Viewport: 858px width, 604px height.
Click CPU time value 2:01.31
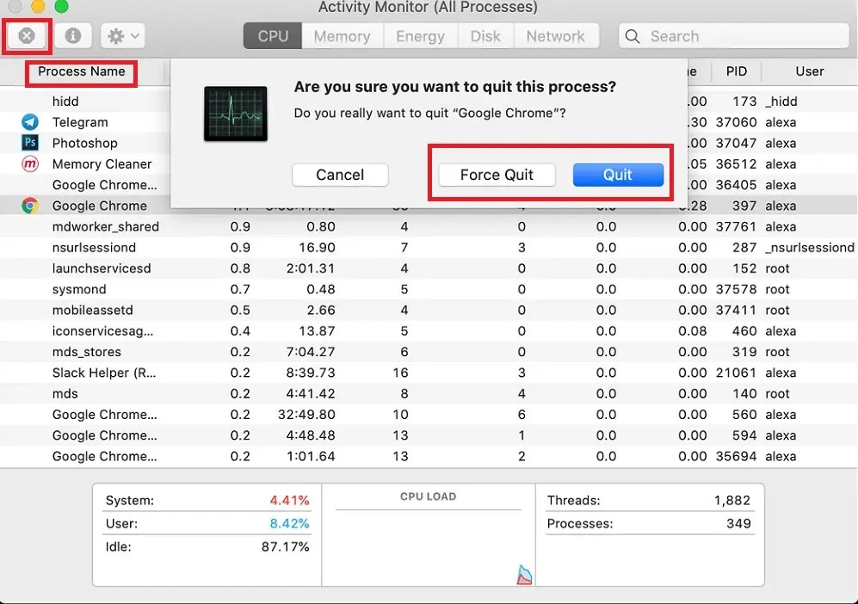[x=311, y=268]
